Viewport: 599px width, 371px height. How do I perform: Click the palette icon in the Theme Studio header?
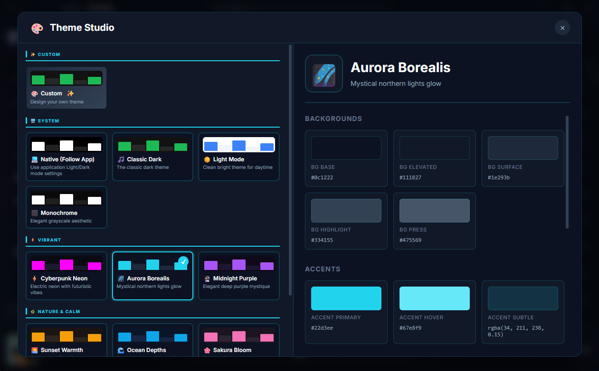coord(36,28)
